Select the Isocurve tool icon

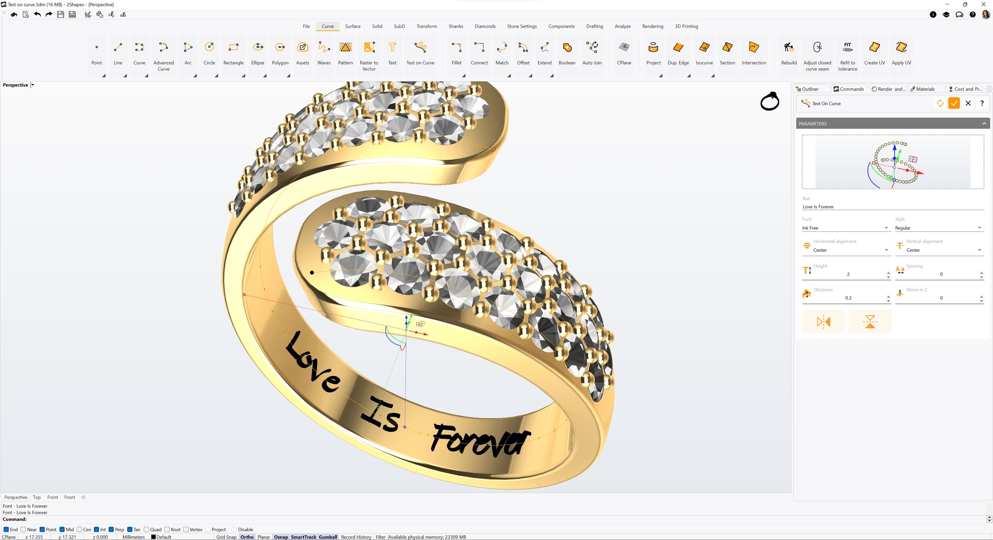point(704,47)
